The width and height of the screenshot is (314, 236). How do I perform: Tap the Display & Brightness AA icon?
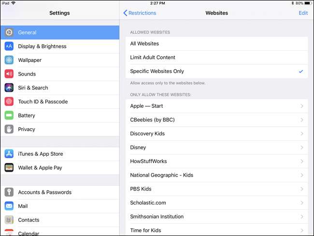point(9,46)
